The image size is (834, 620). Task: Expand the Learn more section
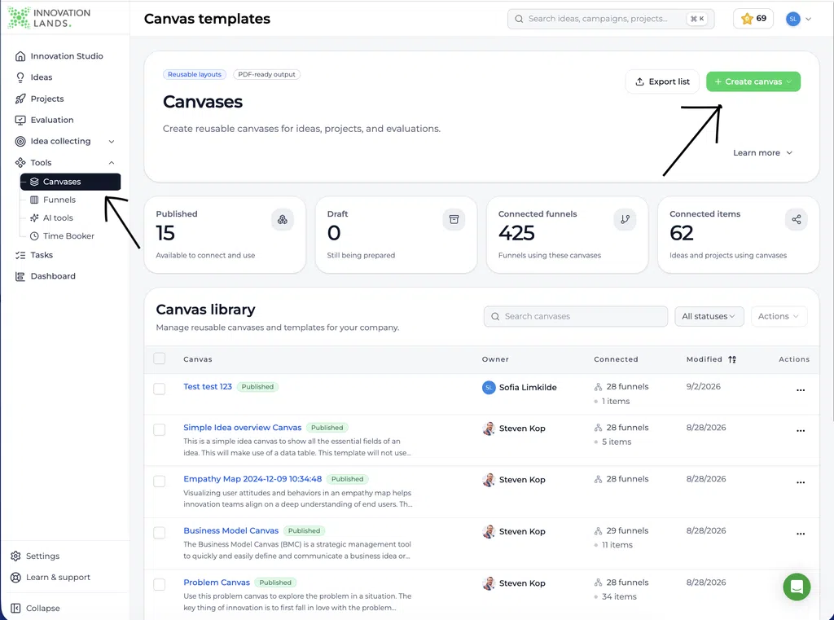(762, 152)
